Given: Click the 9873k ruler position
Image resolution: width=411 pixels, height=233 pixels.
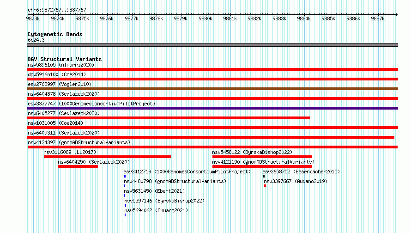Looking at the screenshot, I should pos(33,18).
